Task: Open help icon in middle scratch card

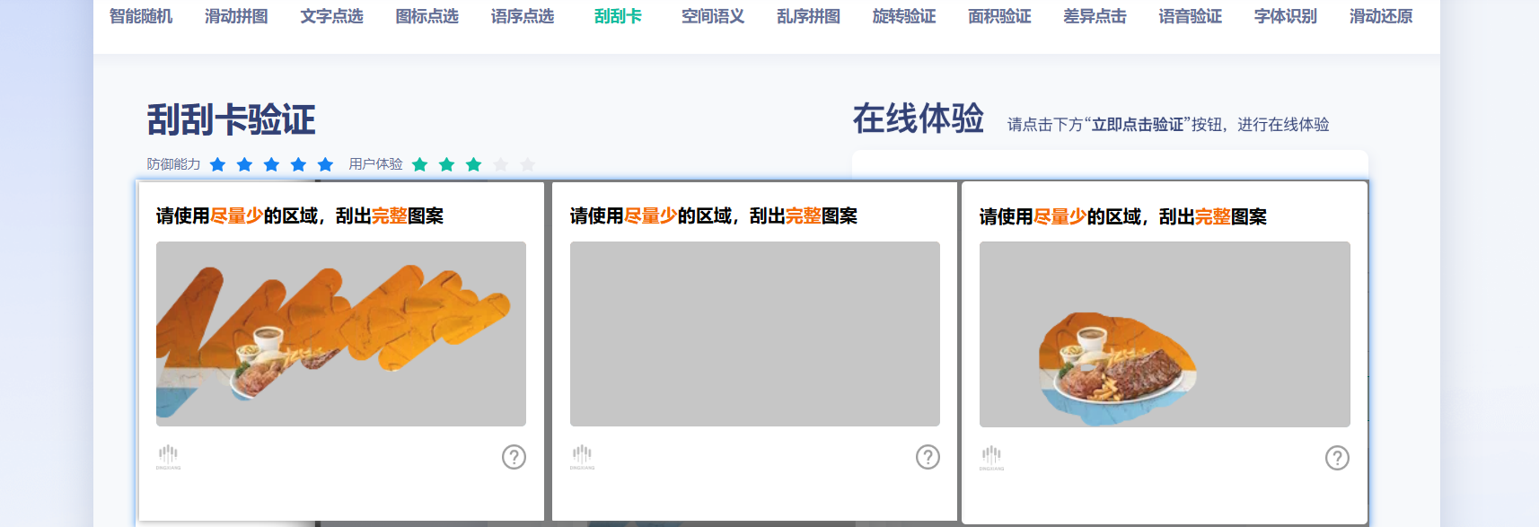Action: 928,457
